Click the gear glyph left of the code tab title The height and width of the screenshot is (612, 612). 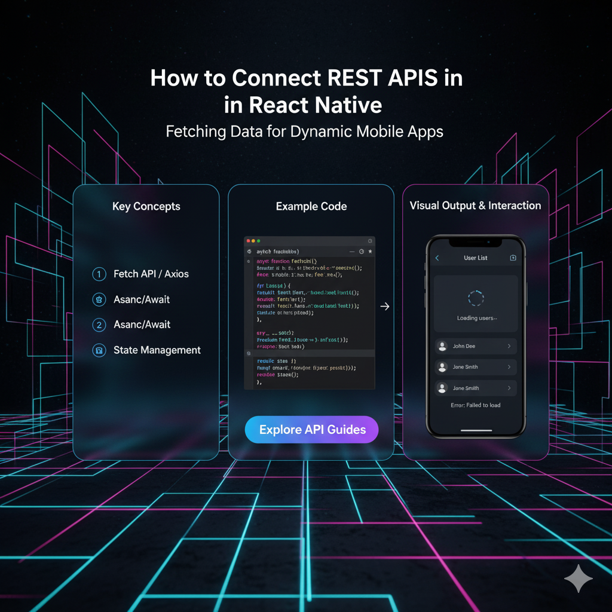[249, 252]
